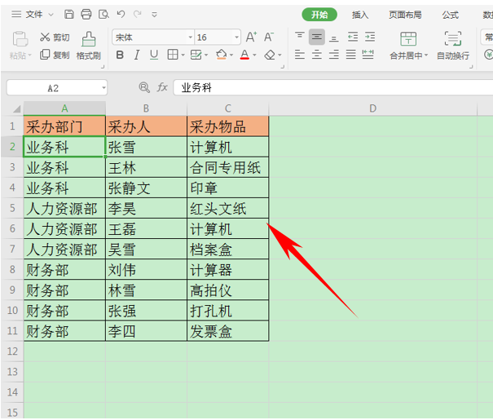Increase indent icon
Image resolution: width=493 pixels, height=420 pixels.
coord(370,38)
